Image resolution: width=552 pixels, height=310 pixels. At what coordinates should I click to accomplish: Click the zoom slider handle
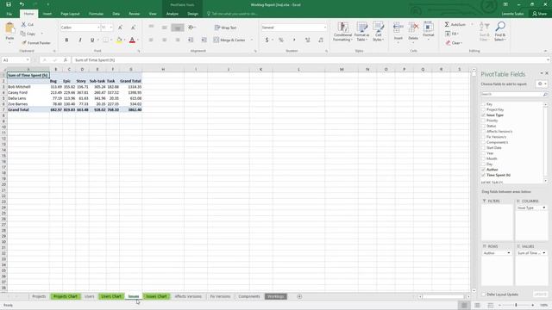tap(516, 305)
